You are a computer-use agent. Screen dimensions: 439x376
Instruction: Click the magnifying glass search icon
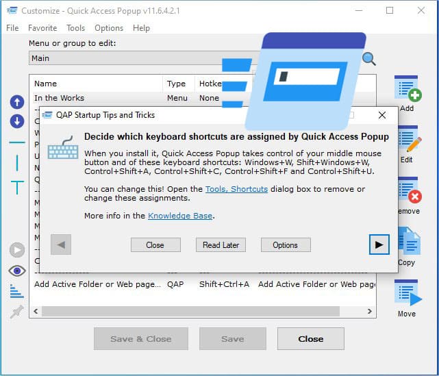(x=368, y=59)
